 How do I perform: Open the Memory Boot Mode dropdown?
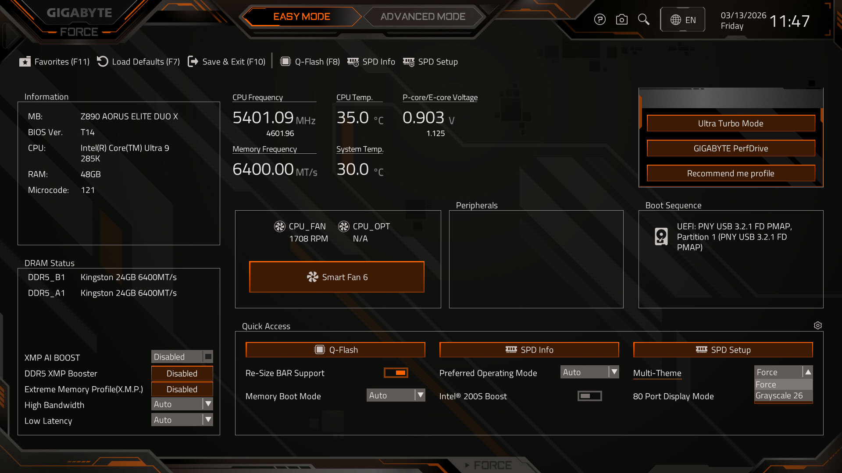pyautogui.click(x=420, y=395)
